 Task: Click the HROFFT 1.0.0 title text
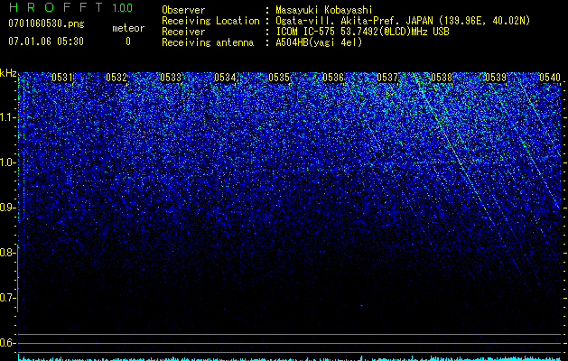[70, 7]
